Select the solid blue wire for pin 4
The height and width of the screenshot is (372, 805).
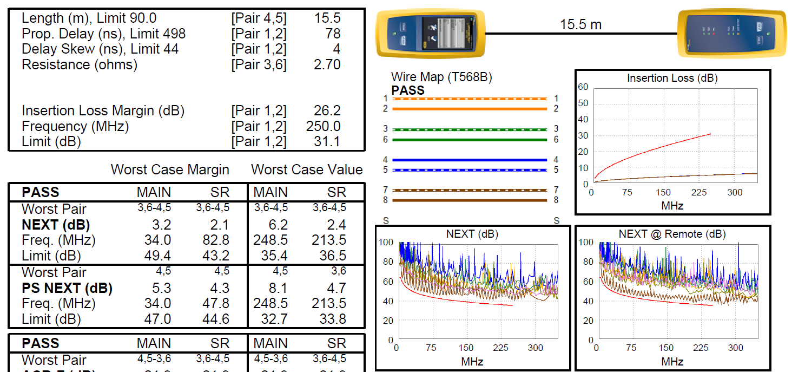pyautogui.click(x=469, y=160)
